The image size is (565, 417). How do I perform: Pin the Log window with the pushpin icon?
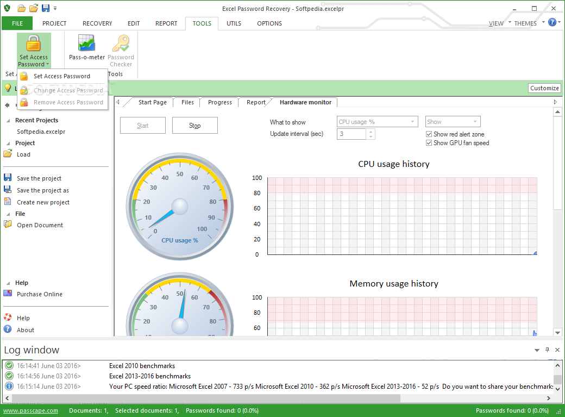(x=548, y=350)
